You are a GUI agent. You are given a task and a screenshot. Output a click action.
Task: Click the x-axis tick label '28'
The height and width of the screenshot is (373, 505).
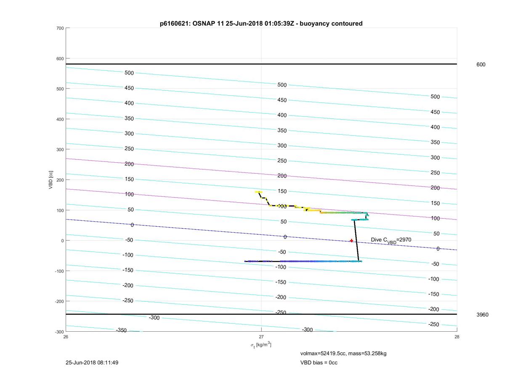click(x=457, y=336)
